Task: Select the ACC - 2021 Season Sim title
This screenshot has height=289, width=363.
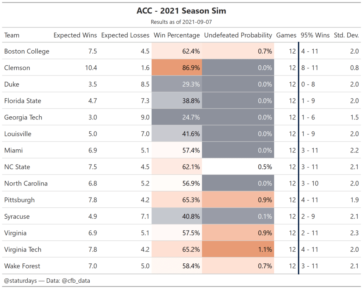Action: point(181,11)
